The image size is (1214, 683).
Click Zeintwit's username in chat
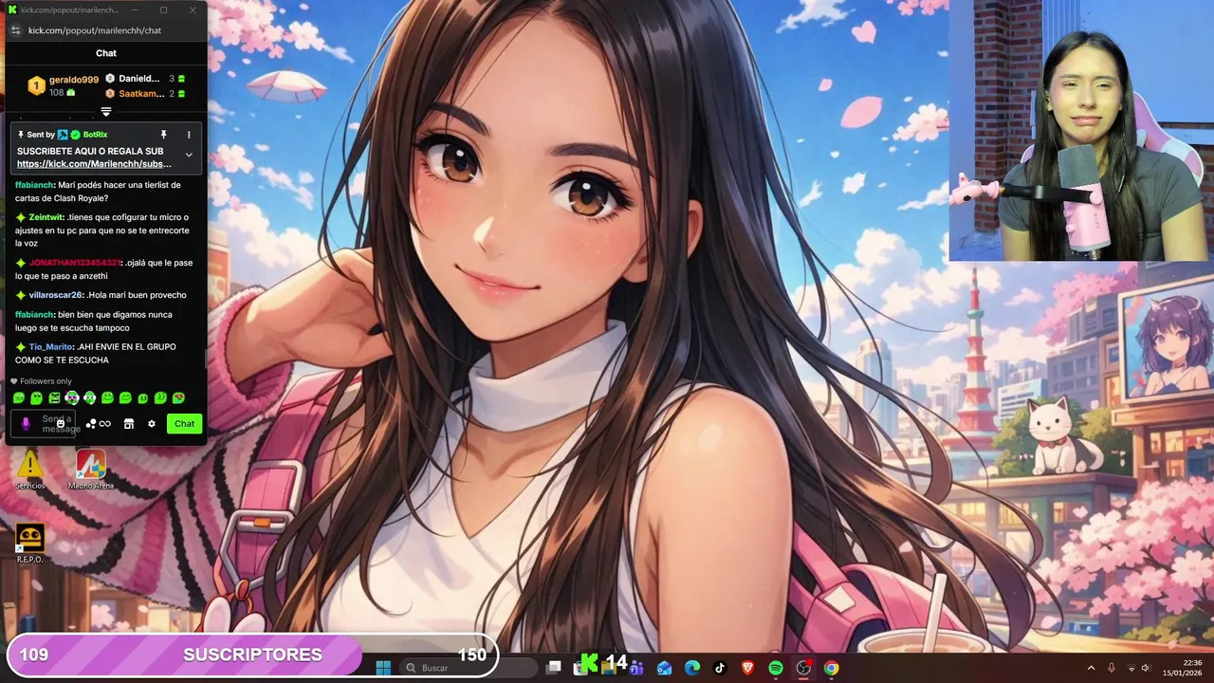tap(46, 217)
